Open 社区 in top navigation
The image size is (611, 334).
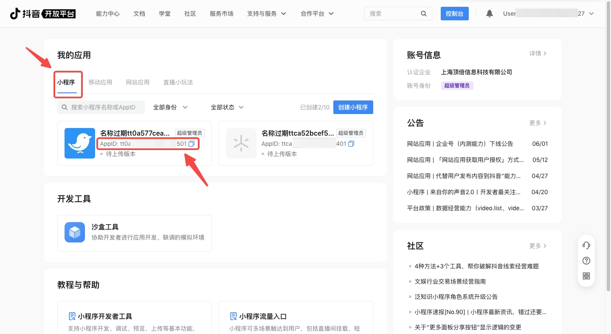(x=190, y=14)
